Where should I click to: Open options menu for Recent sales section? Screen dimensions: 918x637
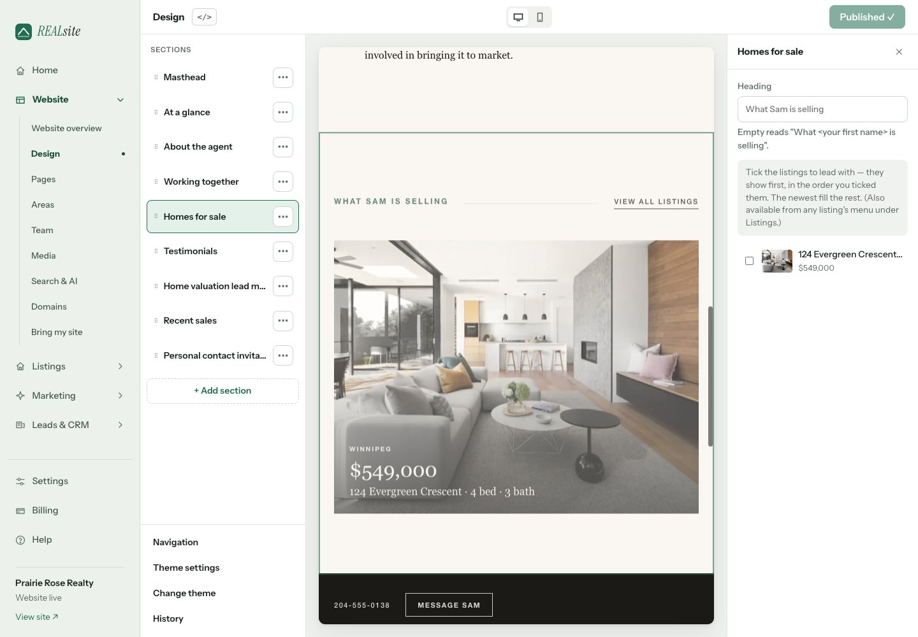click(x=283, y=320)
